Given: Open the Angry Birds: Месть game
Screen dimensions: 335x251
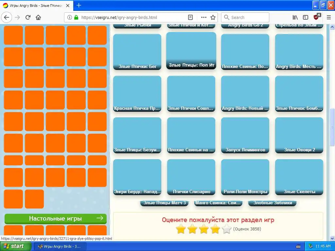Looking at the screenshot, I should click(x=299, y=52).
